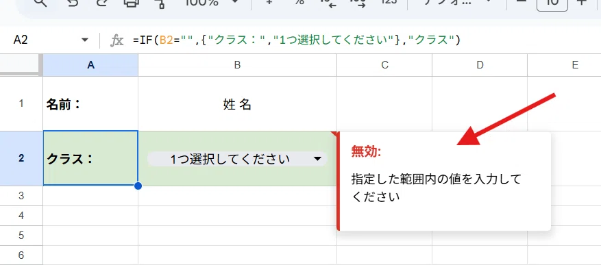Select row 2 header

click(x=21, y=158)
